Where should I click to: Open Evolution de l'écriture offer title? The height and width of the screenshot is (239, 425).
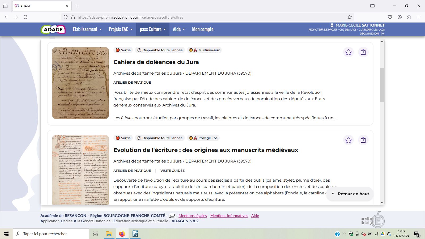coord(206,150)
